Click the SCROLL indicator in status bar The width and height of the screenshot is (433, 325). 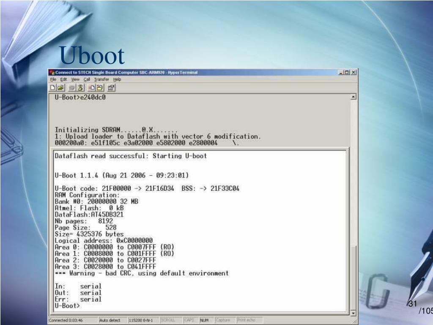(168, 320)
